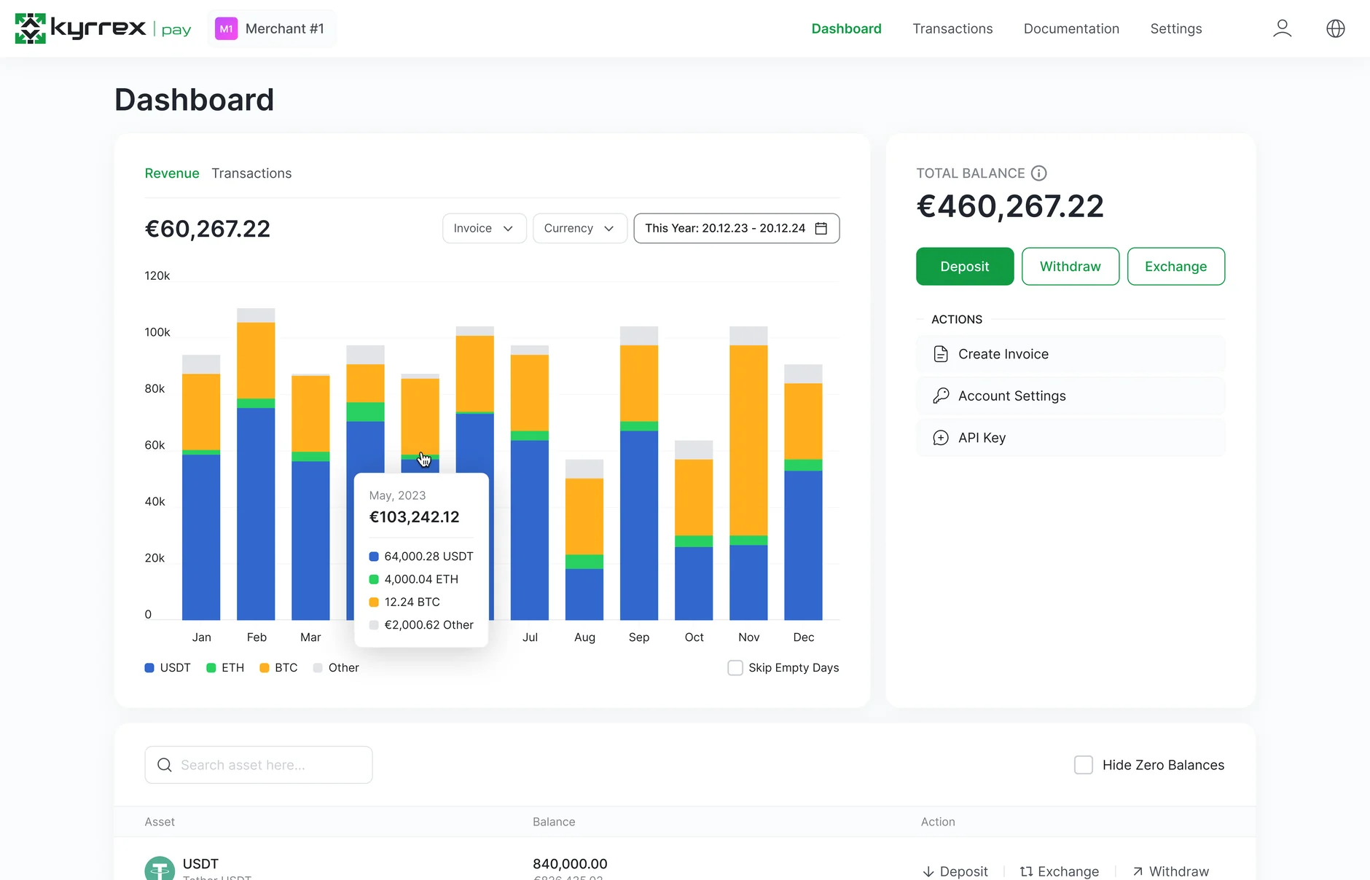Click Deposit in the USDT row
The width and height of the screenshot is (1370, 880).
955,871
